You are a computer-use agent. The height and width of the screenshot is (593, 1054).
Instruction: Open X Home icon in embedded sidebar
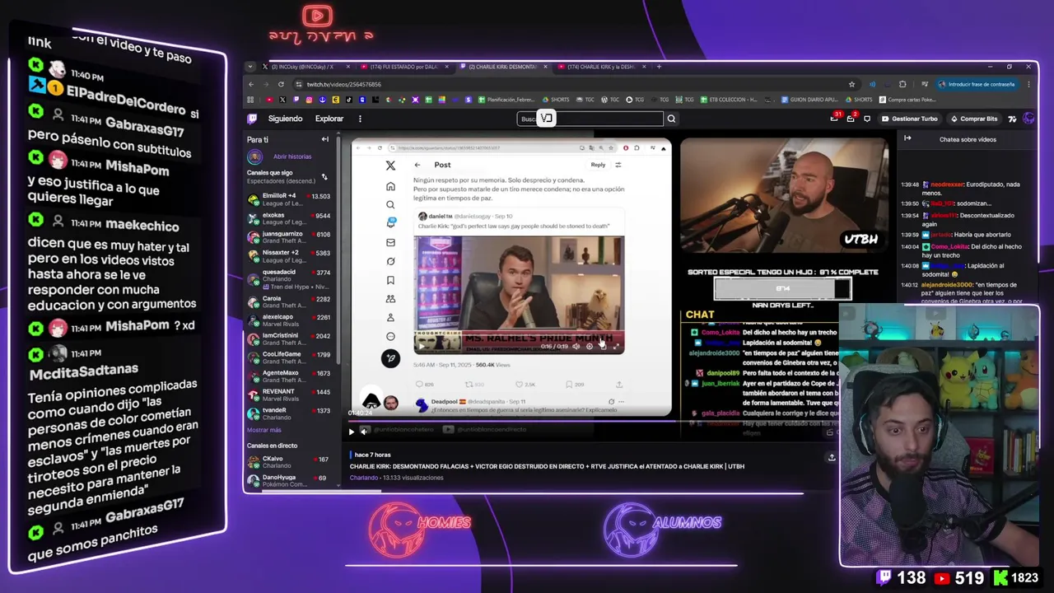pos(390,186)
